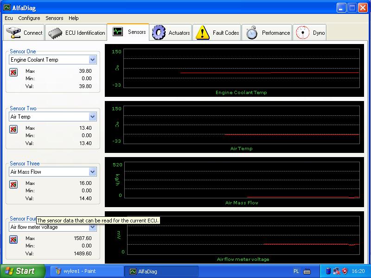
Task: Click the Connect tab icon
Action: pyautogui.click(x=13, y=33)
